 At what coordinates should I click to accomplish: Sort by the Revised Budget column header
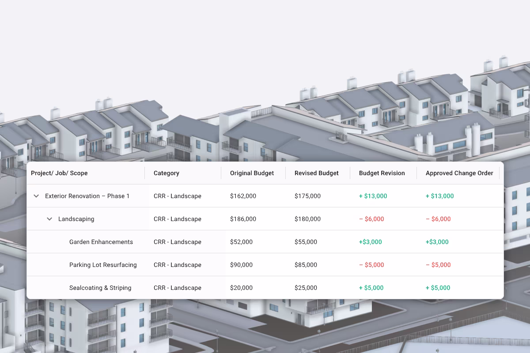317,173
